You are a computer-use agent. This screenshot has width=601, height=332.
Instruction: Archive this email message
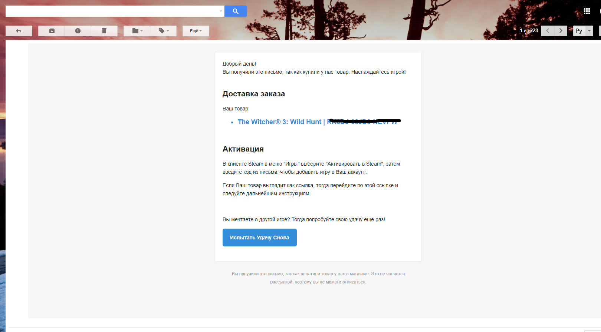point(52,31)
